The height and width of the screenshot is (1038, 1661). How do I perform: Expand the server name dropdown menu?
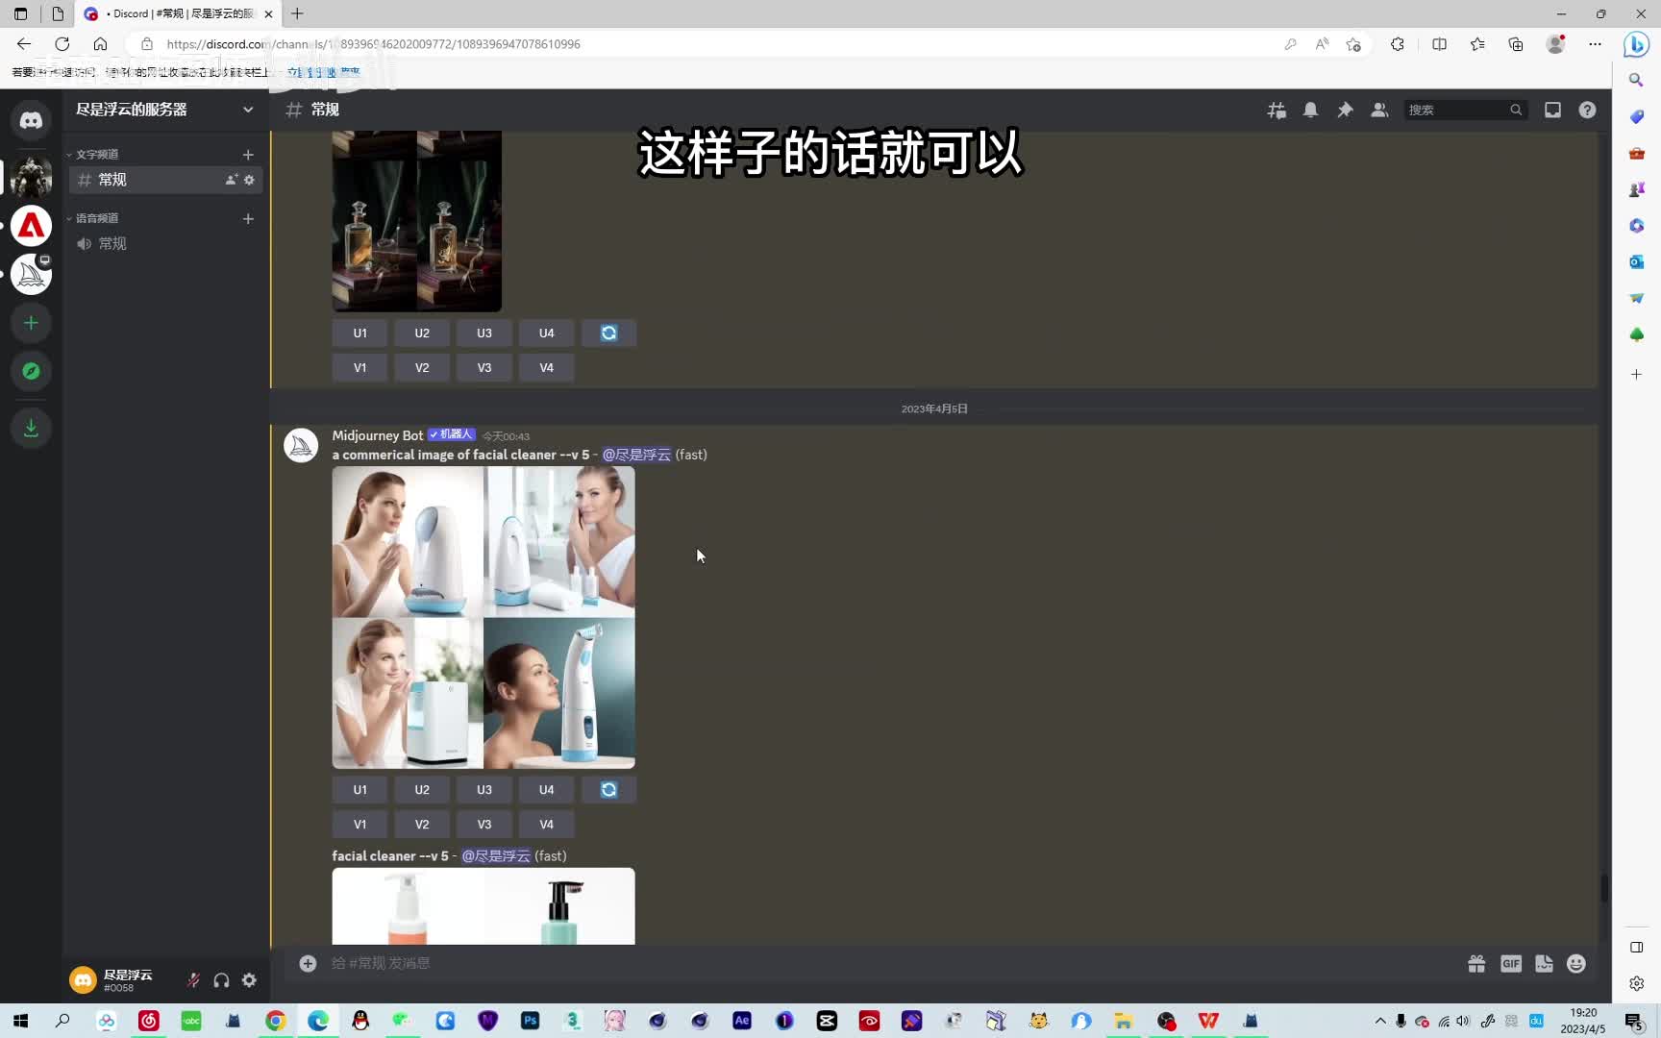[x=248, y=110]
